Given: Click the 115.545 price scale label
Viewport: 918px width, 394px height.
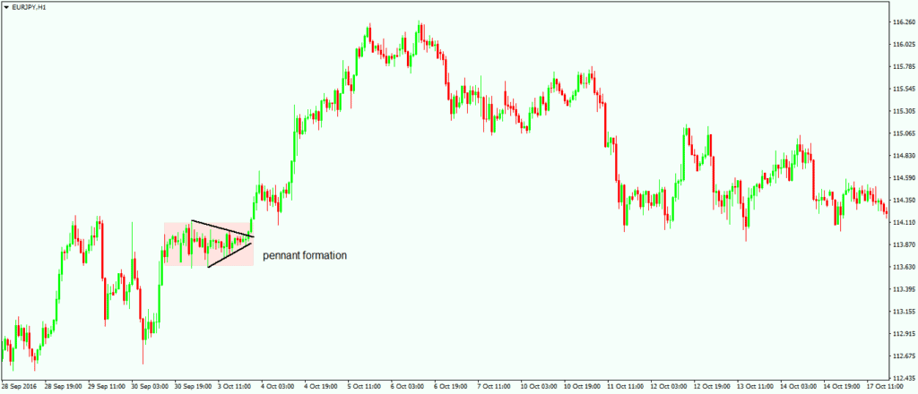Looking at the screenshot, I should [904, 89].
